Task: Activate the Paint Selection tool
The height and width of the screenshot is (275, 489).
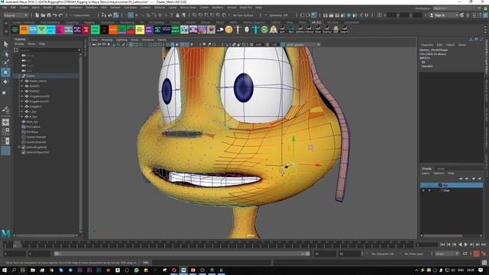Action: click(5, 63)
